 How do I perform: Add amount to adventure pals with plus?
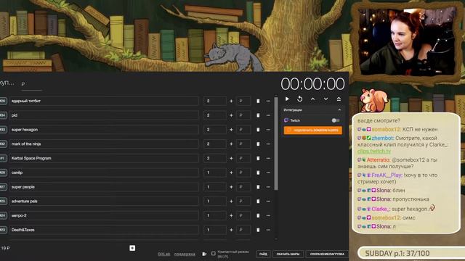tap(231, 202)
